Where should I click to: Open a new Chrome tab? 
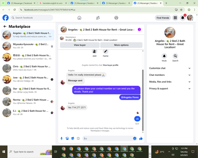tap(166, 3)
